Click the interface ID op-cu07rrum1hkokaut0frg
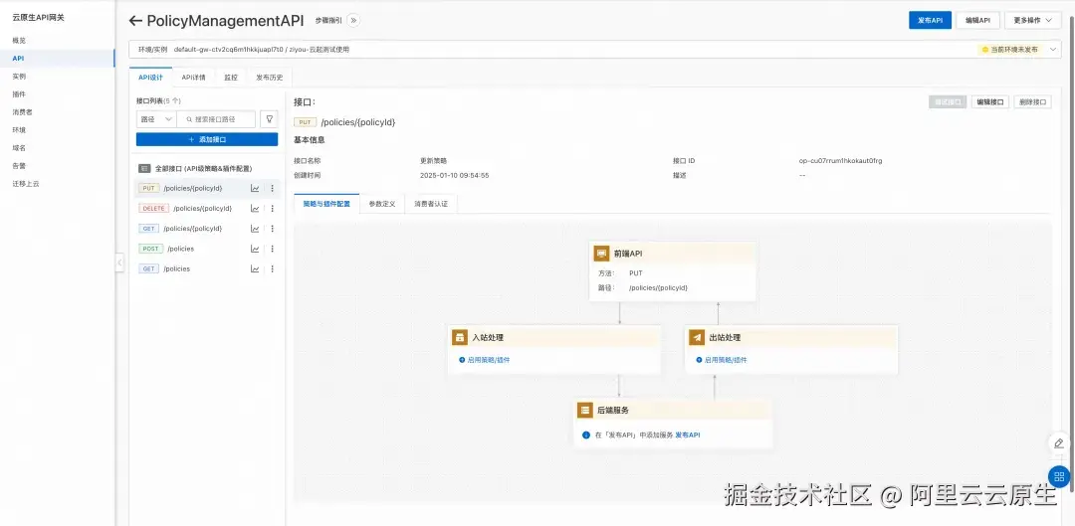1075x526 pixels. tap(840, 161)
